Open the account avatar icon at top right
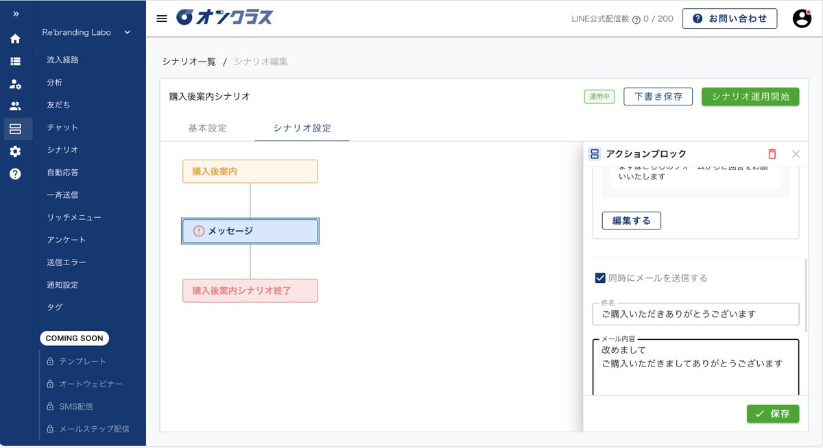Screen dimensions: 823x448 (x=802, y=18)
